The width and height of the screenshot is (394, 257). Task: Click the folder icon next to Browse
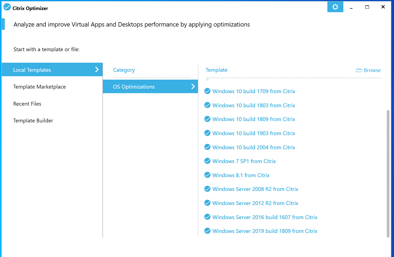359,70
